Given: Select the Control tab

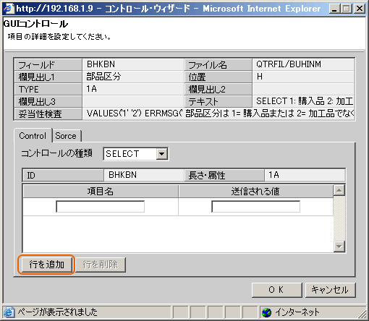Looking at the screenshot, I should click(33, 136).
